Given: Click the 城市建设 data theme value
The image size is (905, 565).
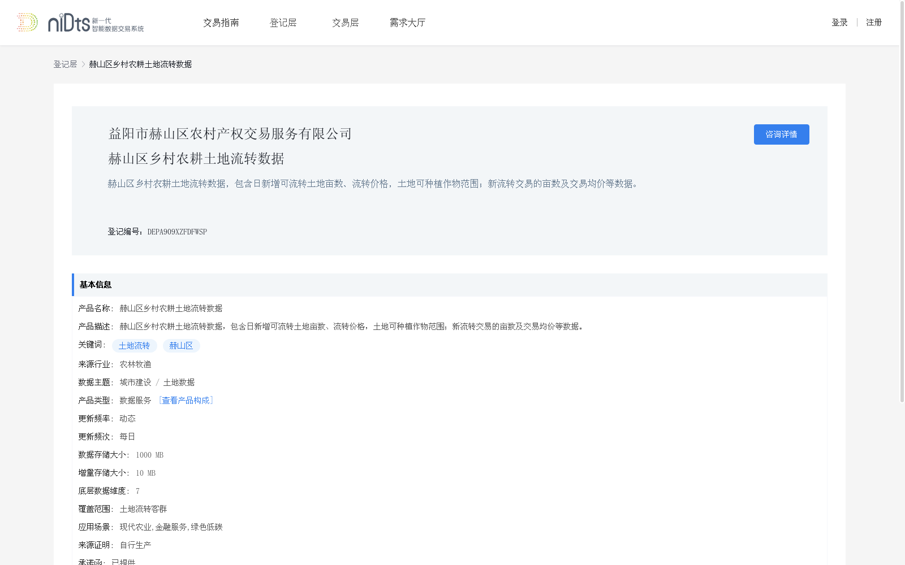Looking at the screenshot, I should 135,383.
